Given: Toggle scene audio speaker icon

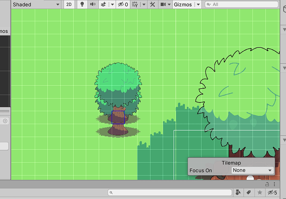Looking at the screenshot, I should [93, 5].
